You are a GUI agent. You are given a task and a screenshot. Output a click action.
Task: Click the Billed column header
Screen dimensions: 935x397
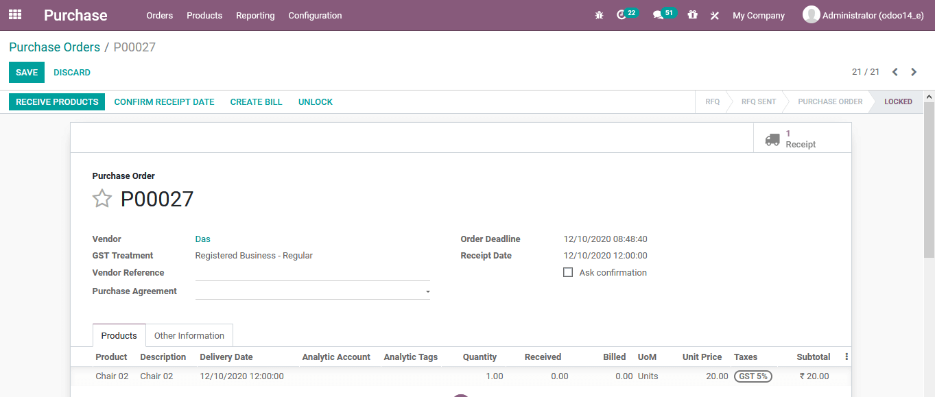[615, 357]
